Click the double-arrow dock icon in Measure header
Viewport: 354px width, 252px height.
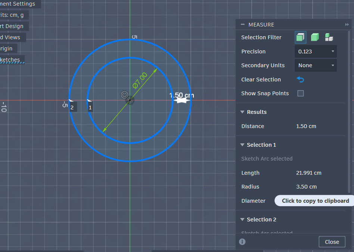point(347,24)
